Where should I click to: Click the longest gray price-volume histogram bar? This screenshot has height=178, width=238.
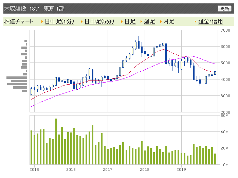pyautogui.click(x=17, y=77)
